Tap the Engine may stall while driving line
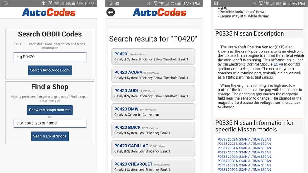This screenshot has width=308, height=173. (x=243, y=16)
